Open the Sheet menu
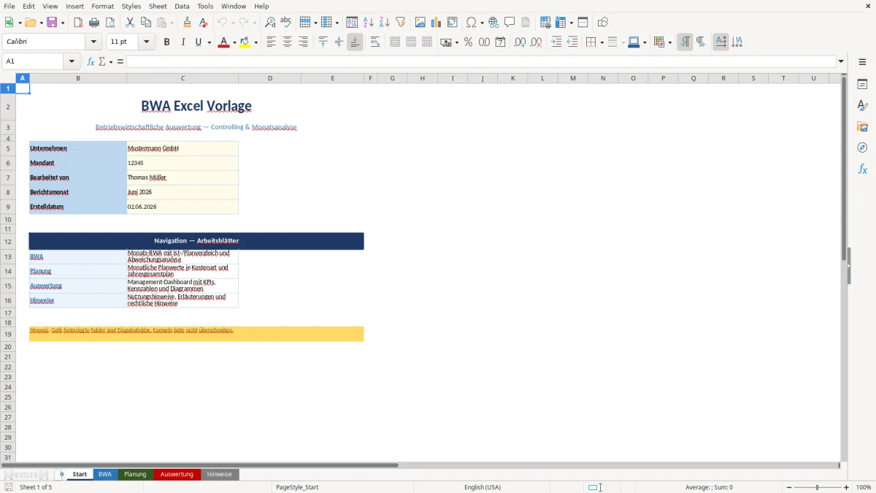 (158, 6)
